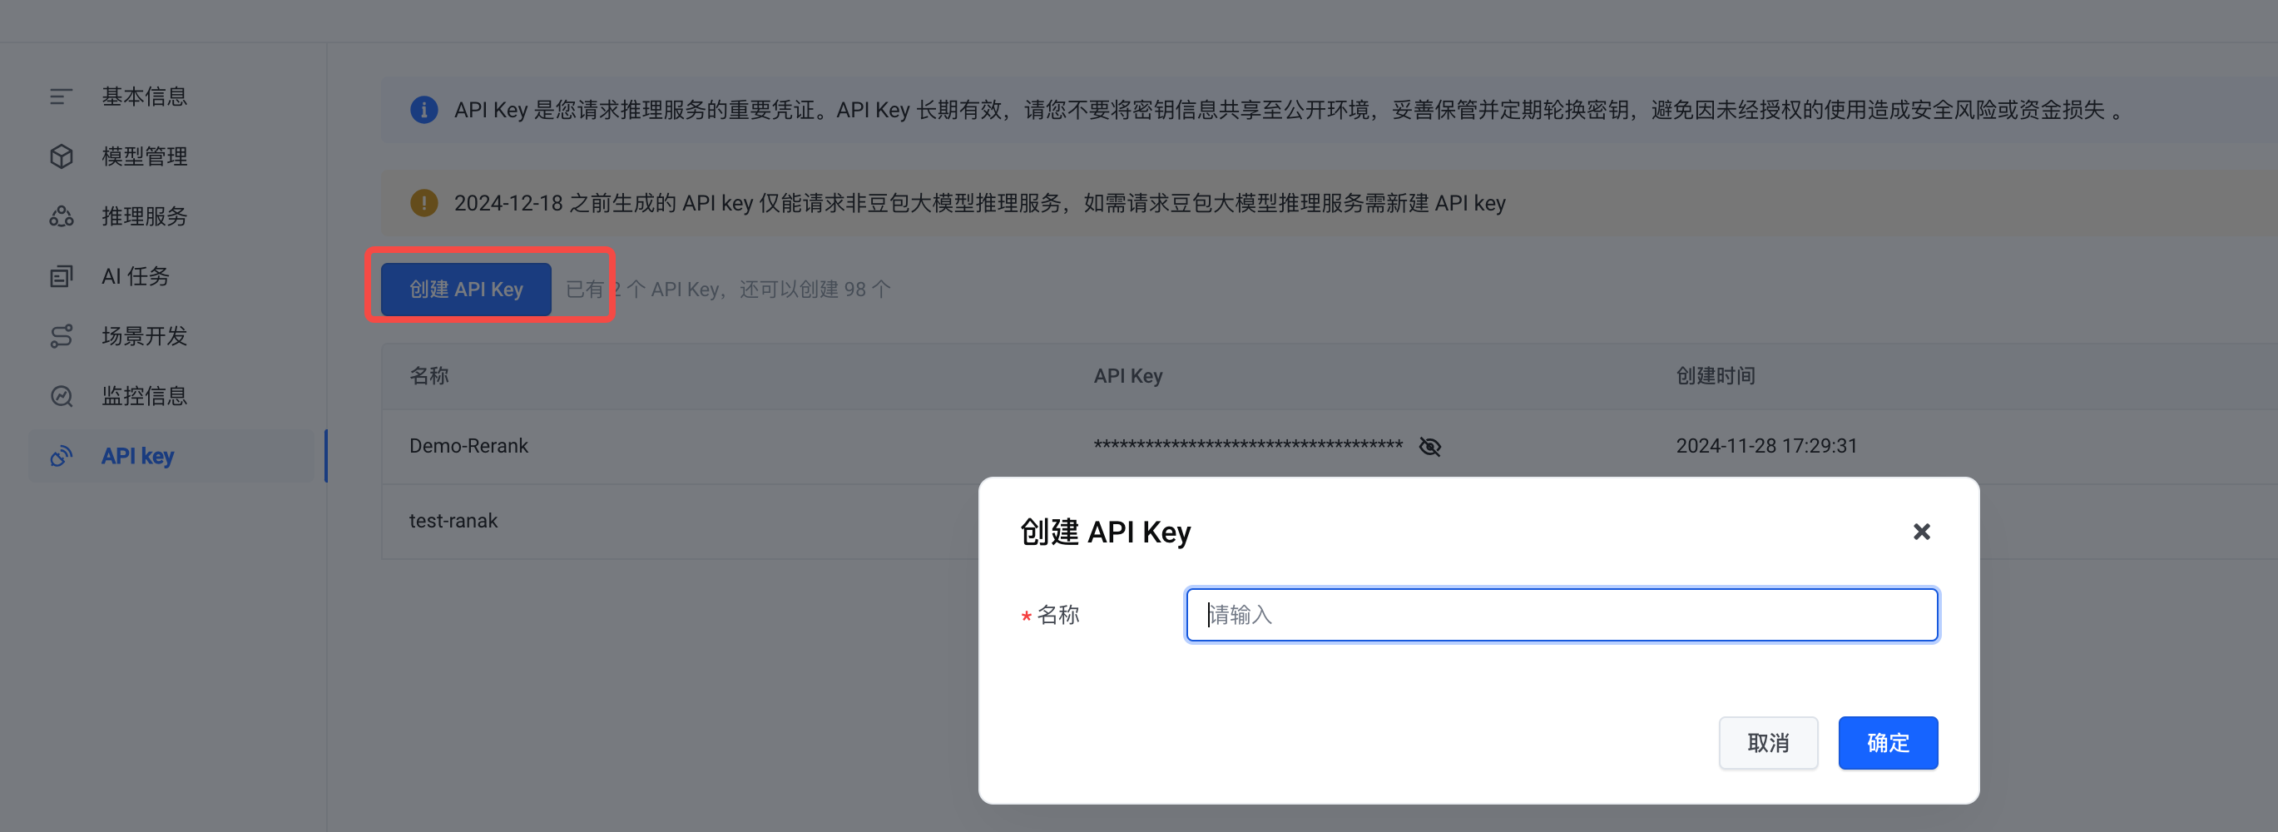Click the 基本信息 sidebar icon

61,97
